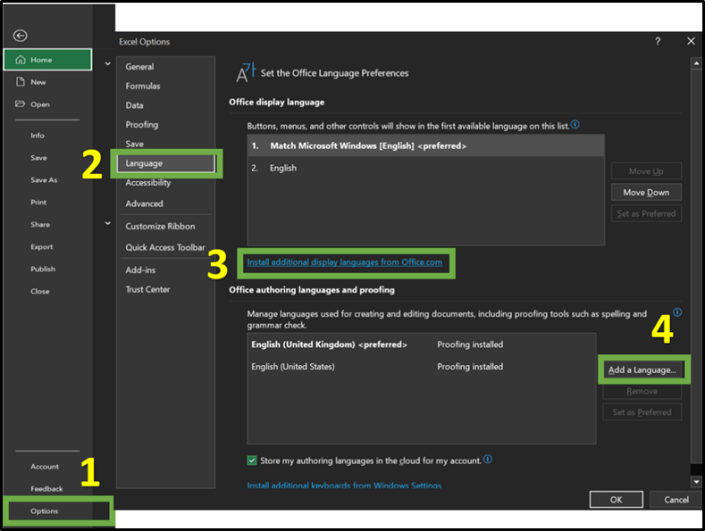Open the Home backstage tab
The image size is (705, 531).
point(47,60)
